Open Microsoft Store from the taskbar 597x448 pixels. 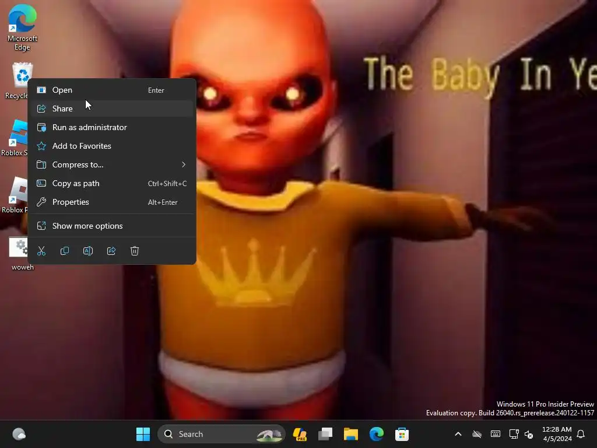point(402,434)
